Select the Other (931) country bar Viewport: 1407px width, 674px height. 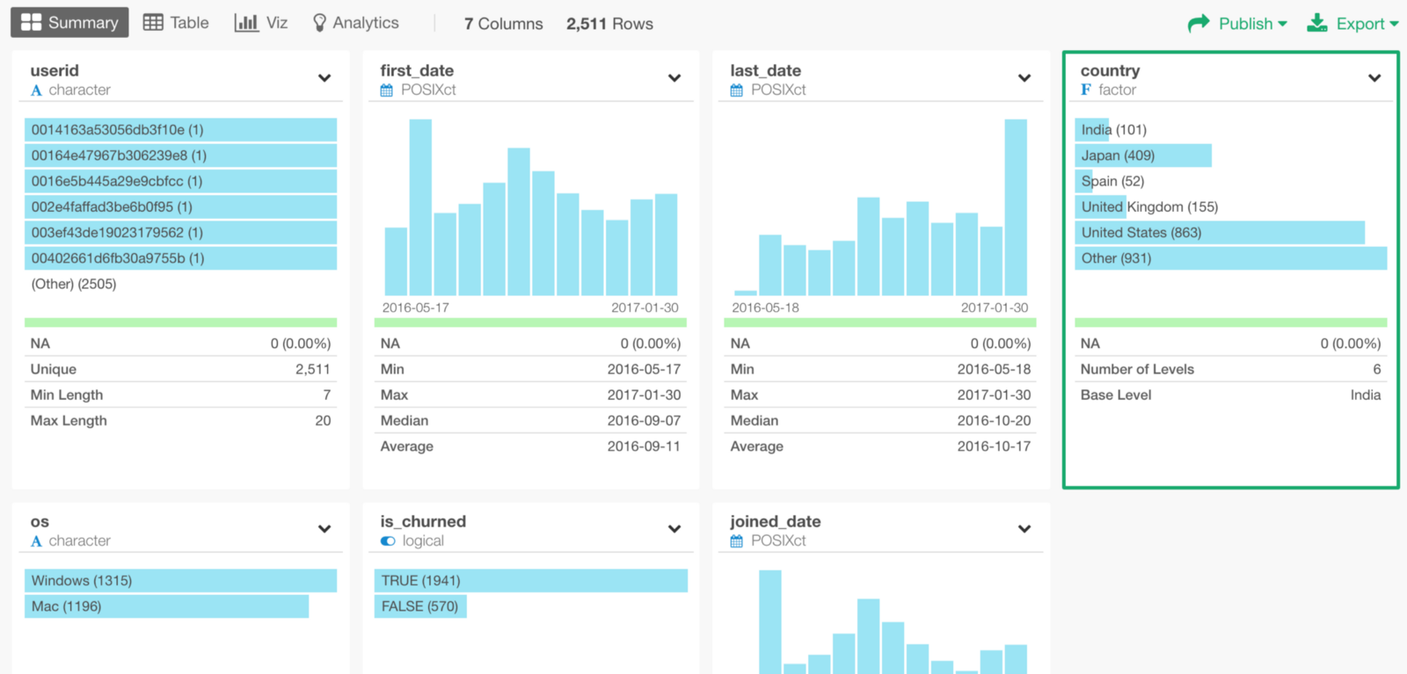point(1231,257)
